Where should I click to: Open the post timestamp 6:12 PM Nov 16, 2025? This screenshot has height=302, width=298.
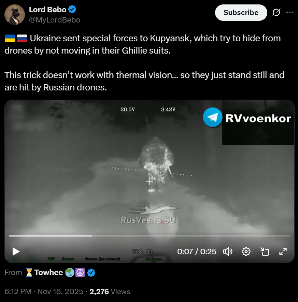tap(44, 292)
